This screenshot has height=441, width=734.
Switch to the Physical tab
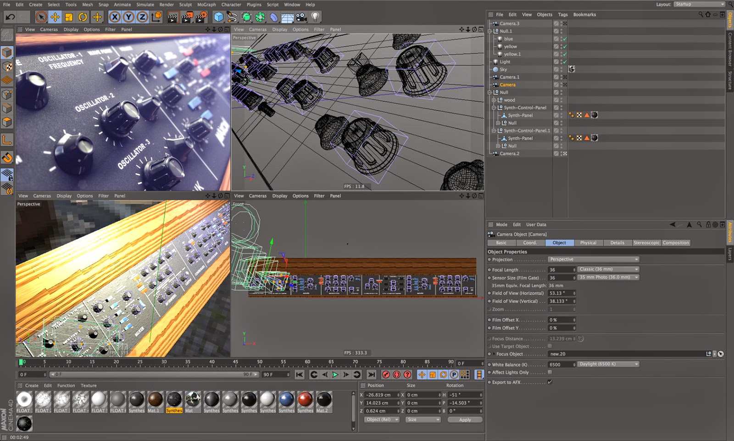pyautogui.click(x=588, y=243)
